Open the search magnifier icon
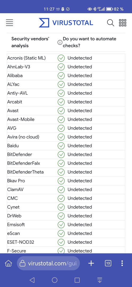Image resolution: width=132 pixels, height=287 pixels. (x=111, y=23)
